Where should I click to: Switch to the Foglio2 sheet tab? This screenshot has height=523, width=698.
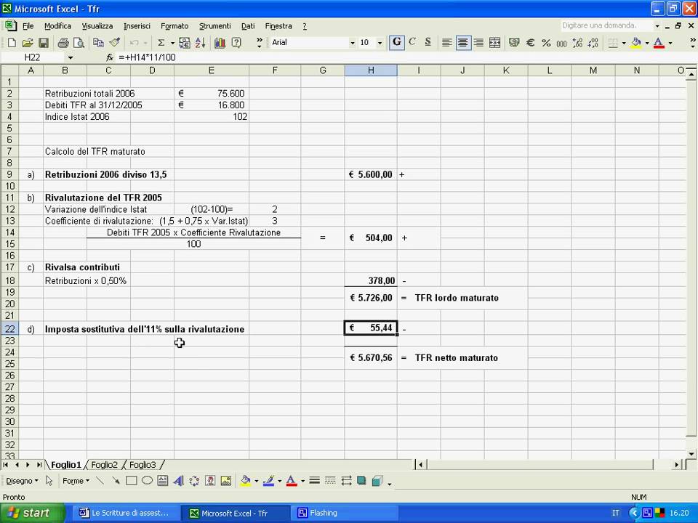pos(104,465)
